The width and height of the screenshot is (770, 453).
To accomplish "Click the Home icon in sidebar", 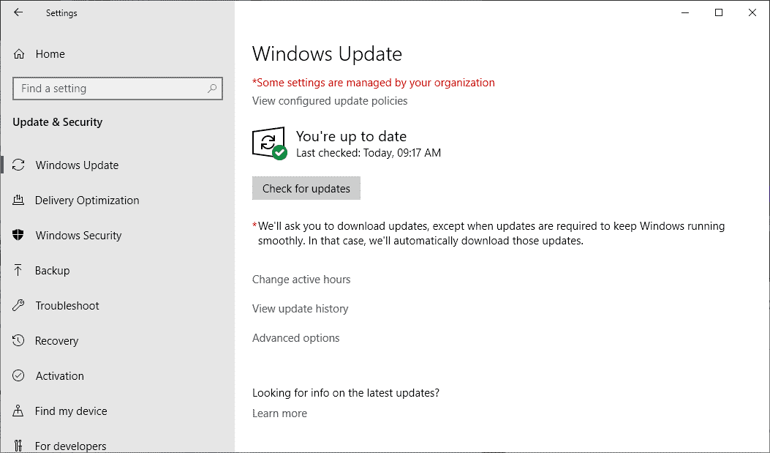I will coord(19,54).
